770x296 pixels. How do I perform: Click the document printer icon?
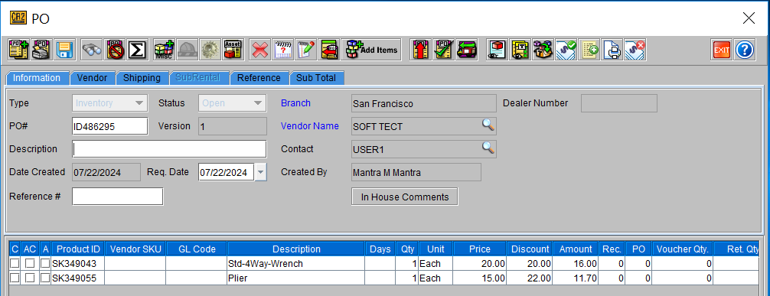click(x=612, y=50)
